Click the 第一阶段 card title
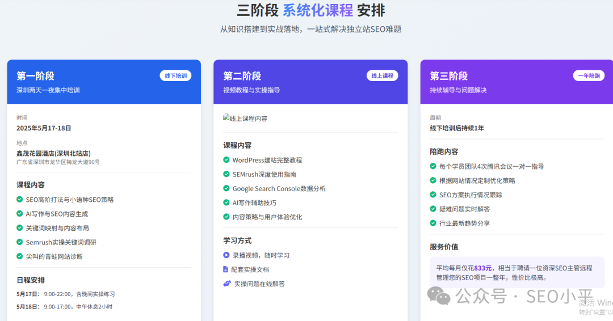 click(35, 76)
